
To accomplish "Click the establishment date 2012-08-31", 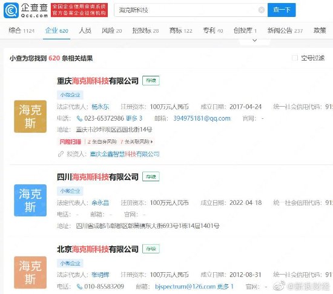I will coord(245,275).
